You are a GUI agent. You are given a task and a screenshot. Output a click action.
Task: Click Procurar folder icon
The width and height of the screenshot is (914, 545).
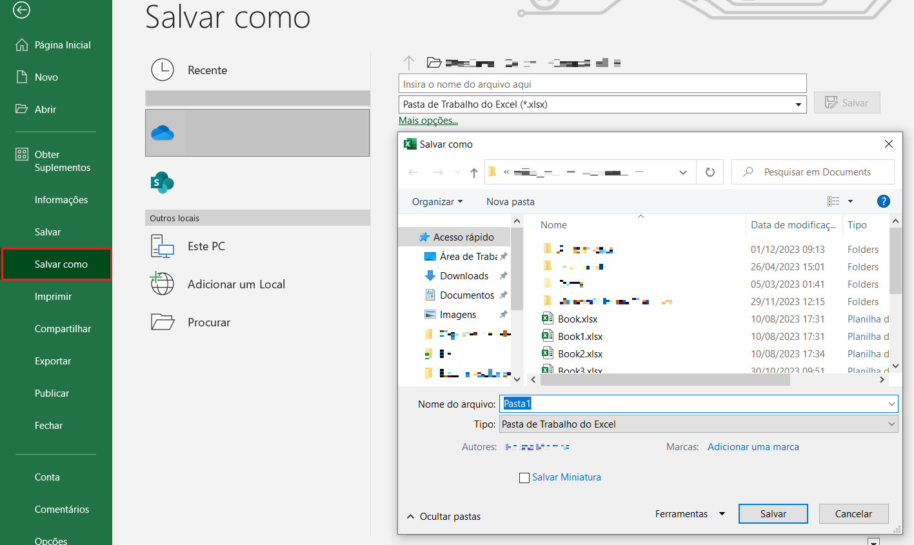point(163,322)
